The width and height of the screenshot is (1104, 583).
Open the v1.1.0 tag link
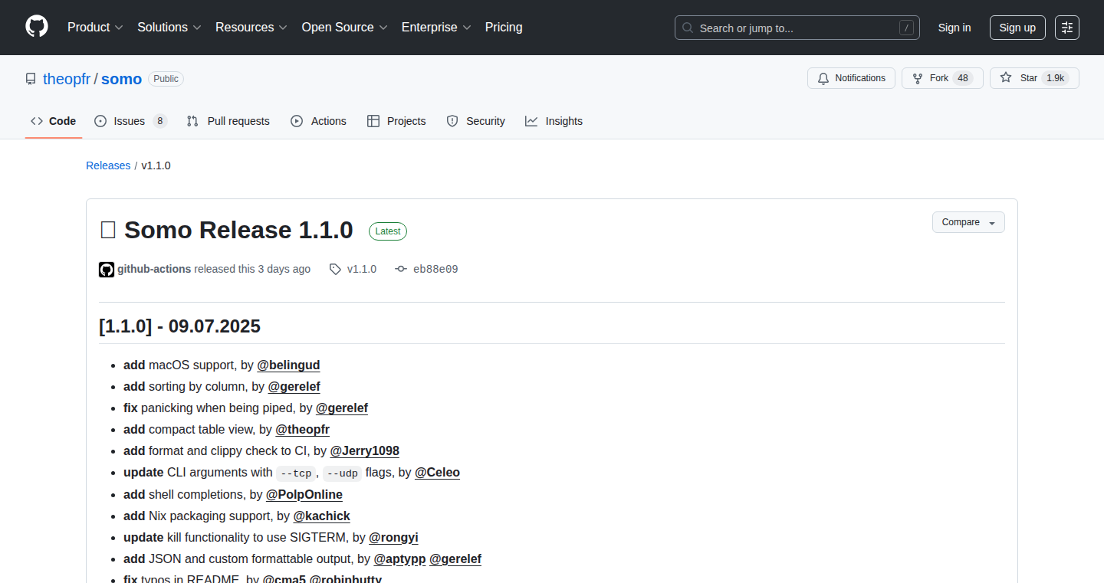point(353,269)
